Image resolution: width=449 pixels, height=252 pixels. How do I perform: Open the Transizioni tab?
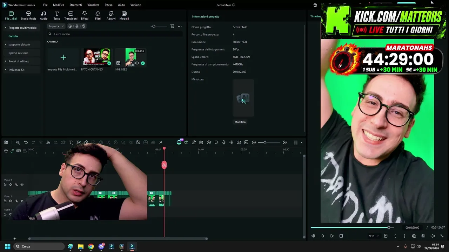click(x=71, y=15)
